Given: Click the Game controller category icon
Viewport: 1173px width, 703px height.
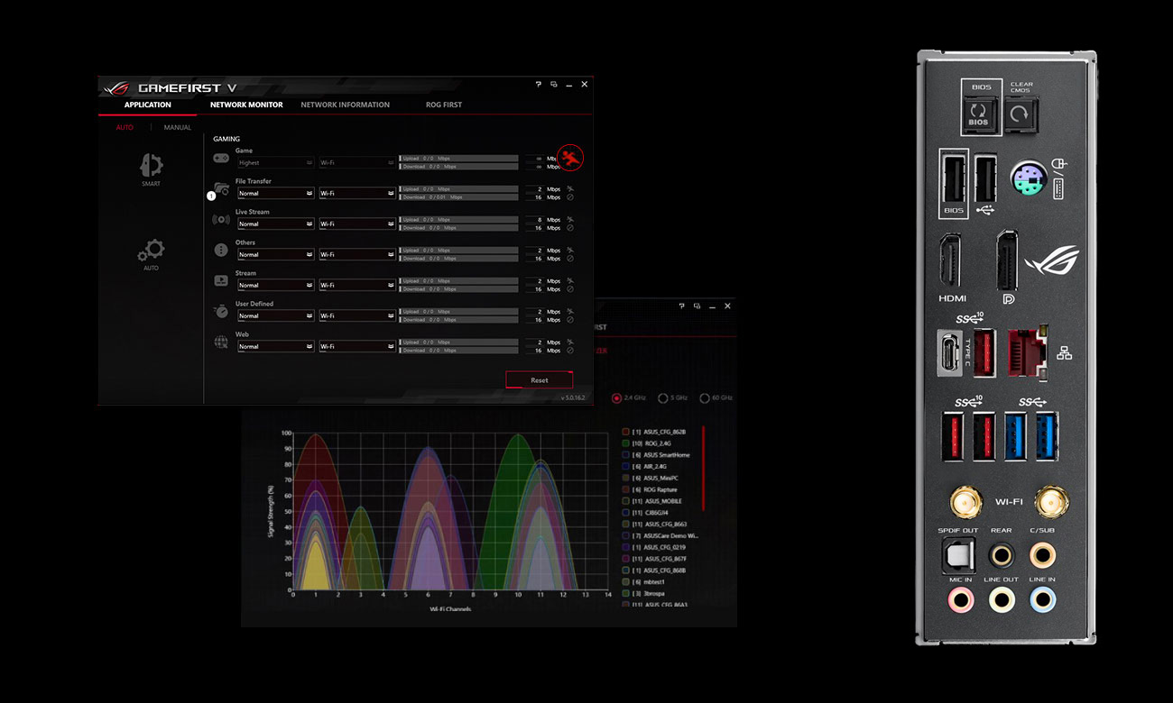Looking at the screenshot, I should click(221, 158).
